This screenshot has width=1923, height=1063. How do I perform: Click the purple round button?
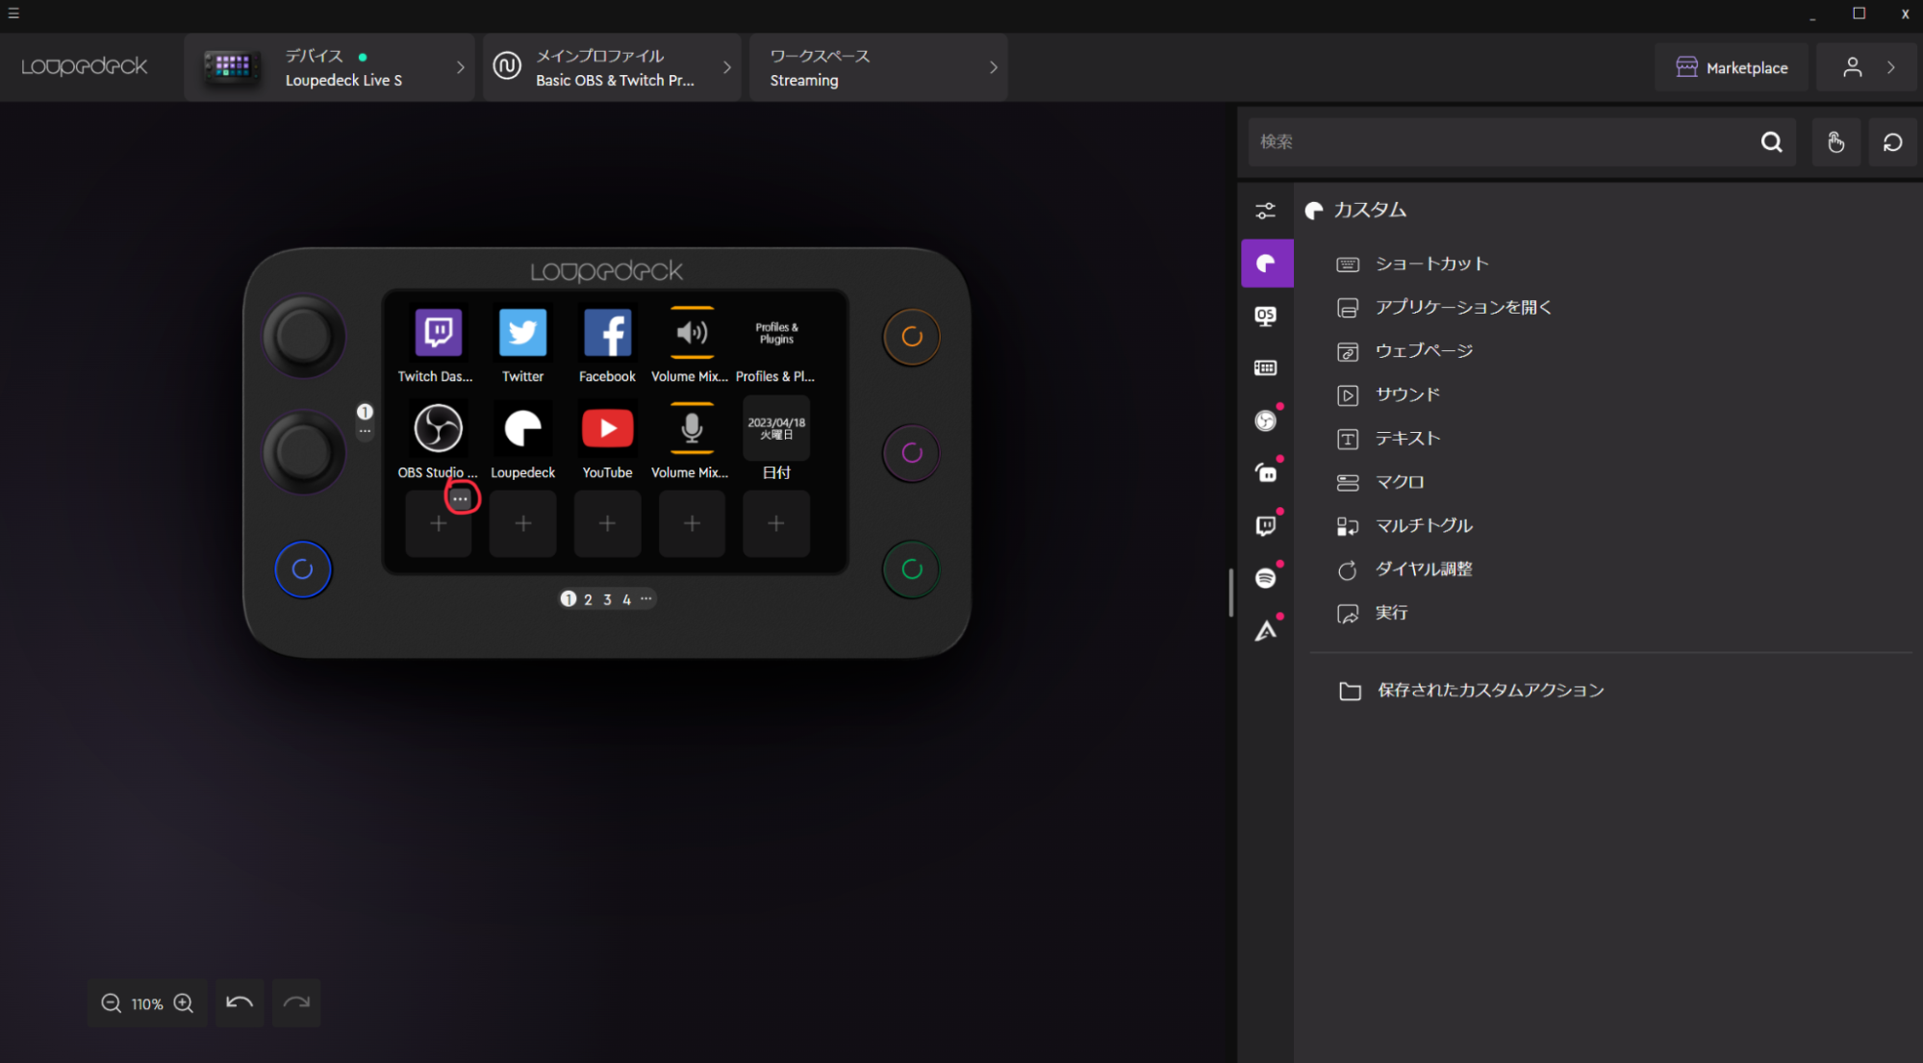click(x=911, y=452)
